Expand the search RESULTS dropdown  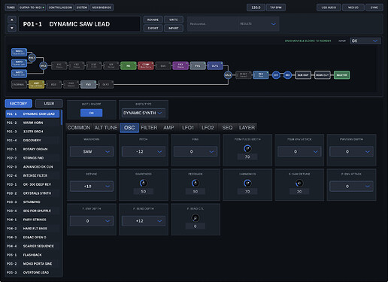click(x=258, y=24)
